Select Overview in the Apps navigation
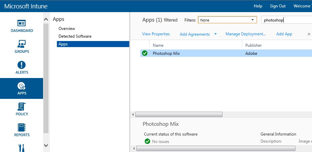The height and width of the screenshot is (152, 312). click(x=67, y=29)
